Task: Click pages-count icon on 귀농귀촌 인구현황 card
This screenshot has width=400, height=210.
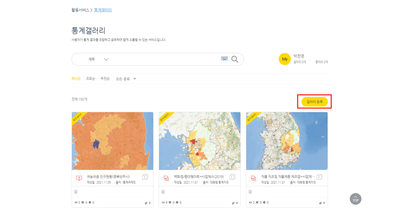Action: tap(145, 177)
